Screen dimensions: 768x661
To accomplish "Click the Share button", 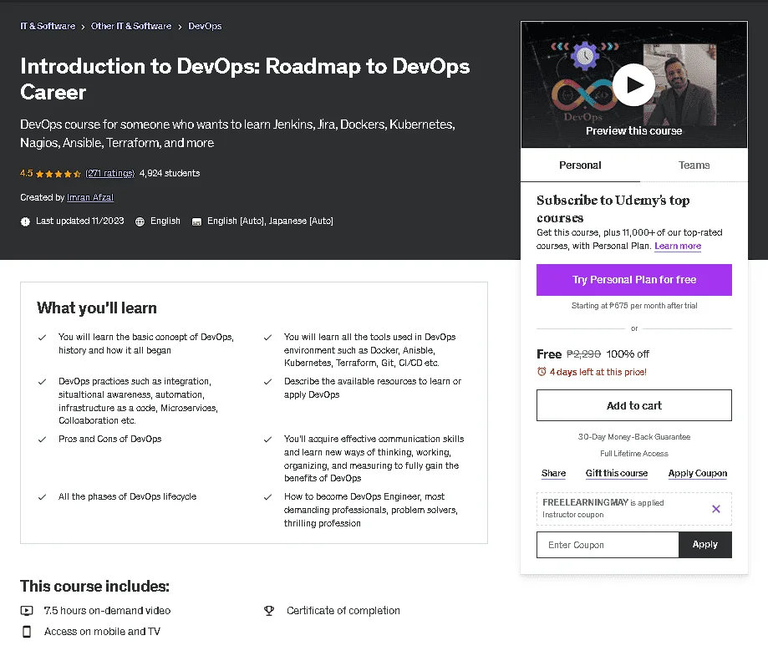I will point(553,473).
